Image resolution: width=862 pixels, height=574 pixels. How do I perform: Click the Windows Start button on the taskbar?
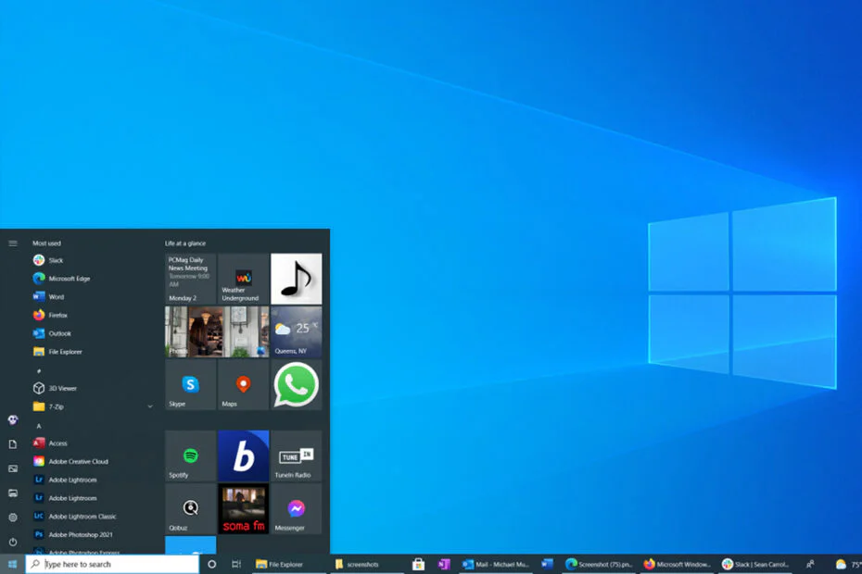(12, 564)
